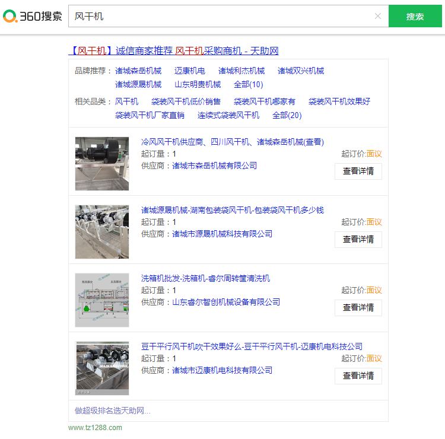The width and height of the screenshot is (445, 439).
Task: Open the 做超级排名选天助网 footer link
Action: tap(113, 411)
